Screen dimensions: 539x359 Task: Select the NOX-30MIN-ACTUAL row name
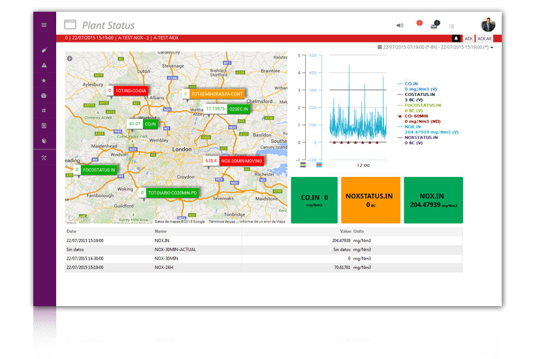coord(175,249)
